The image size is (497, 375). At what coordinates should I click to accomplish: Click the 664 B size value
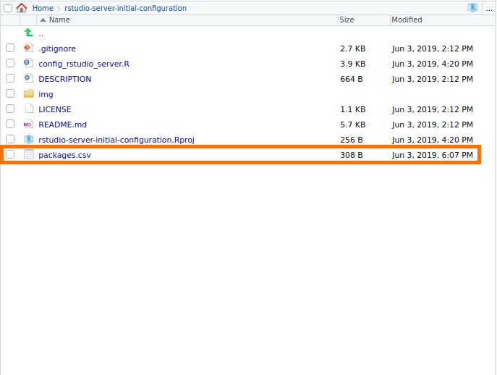[352, 79]
